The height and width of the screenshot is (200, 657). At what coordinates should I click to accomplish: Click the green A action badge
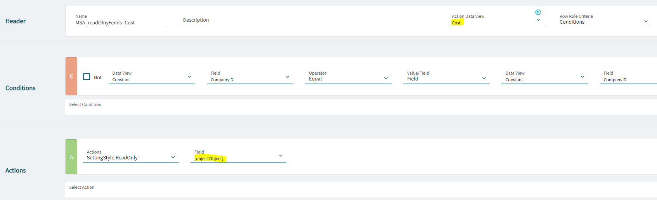(71, 157)
